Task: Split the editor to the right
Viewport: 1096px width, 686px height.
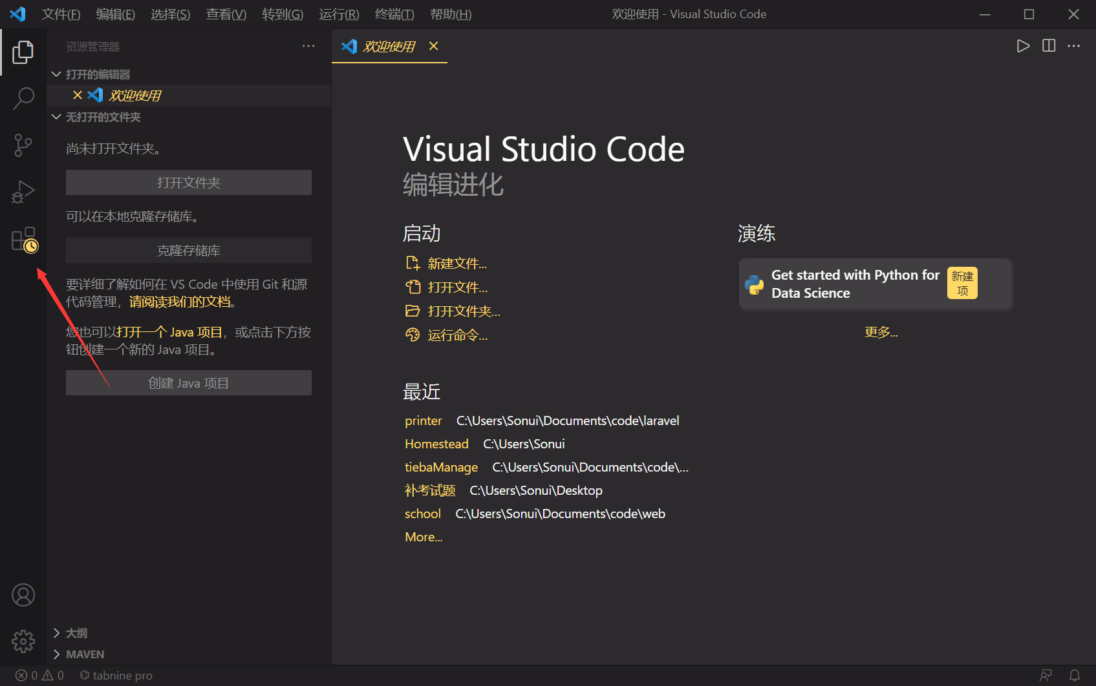Action: click(1049, 46)
